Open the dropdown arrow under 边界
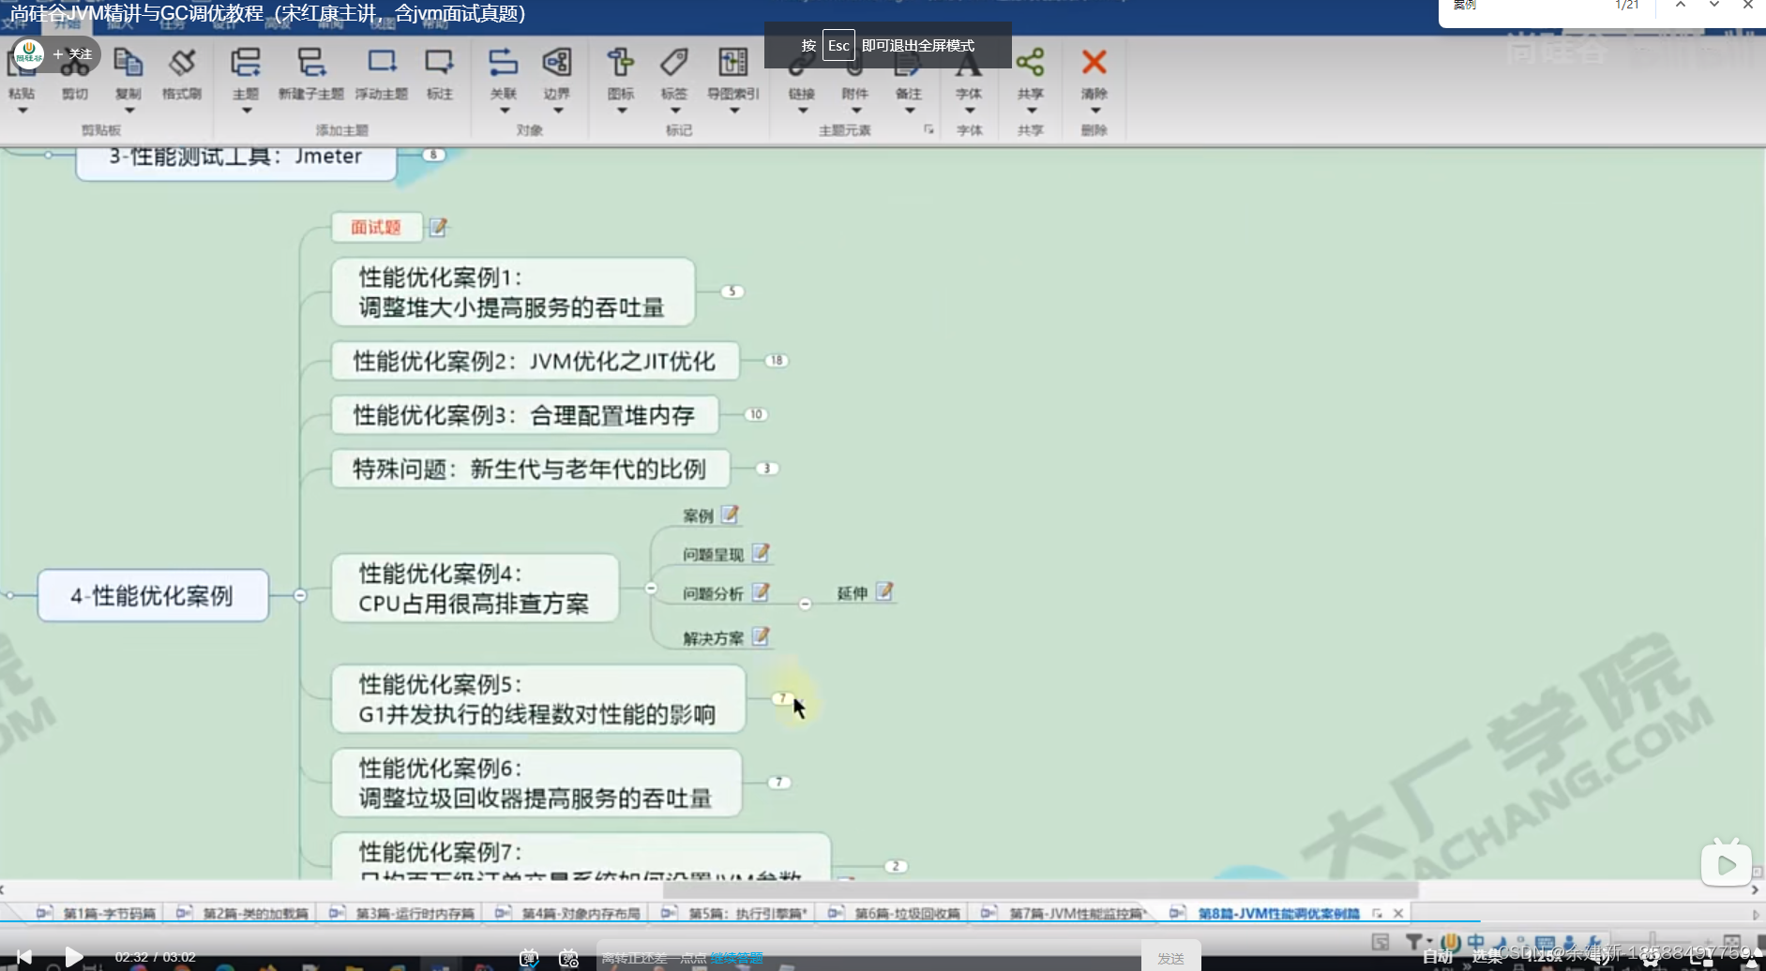The width and height of the screenshot is (1766, 971). (x=559, y=111)
